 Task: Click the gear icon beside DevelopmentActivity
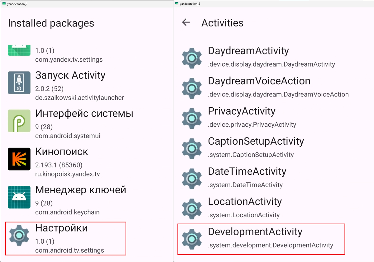coord(192,239)
